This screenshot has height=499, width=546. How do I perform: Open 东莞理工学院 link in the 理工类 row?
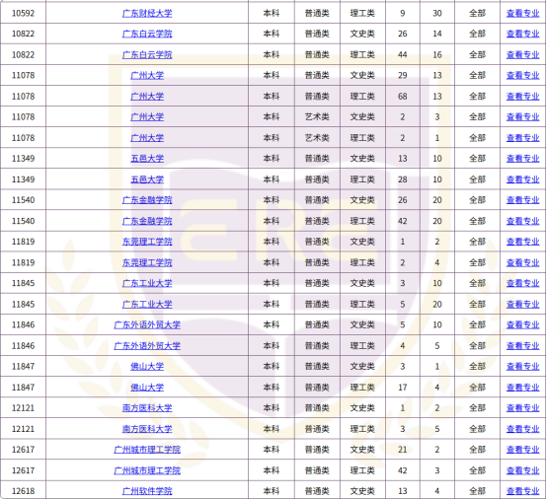pyautogui.click(x=147, y=262)
